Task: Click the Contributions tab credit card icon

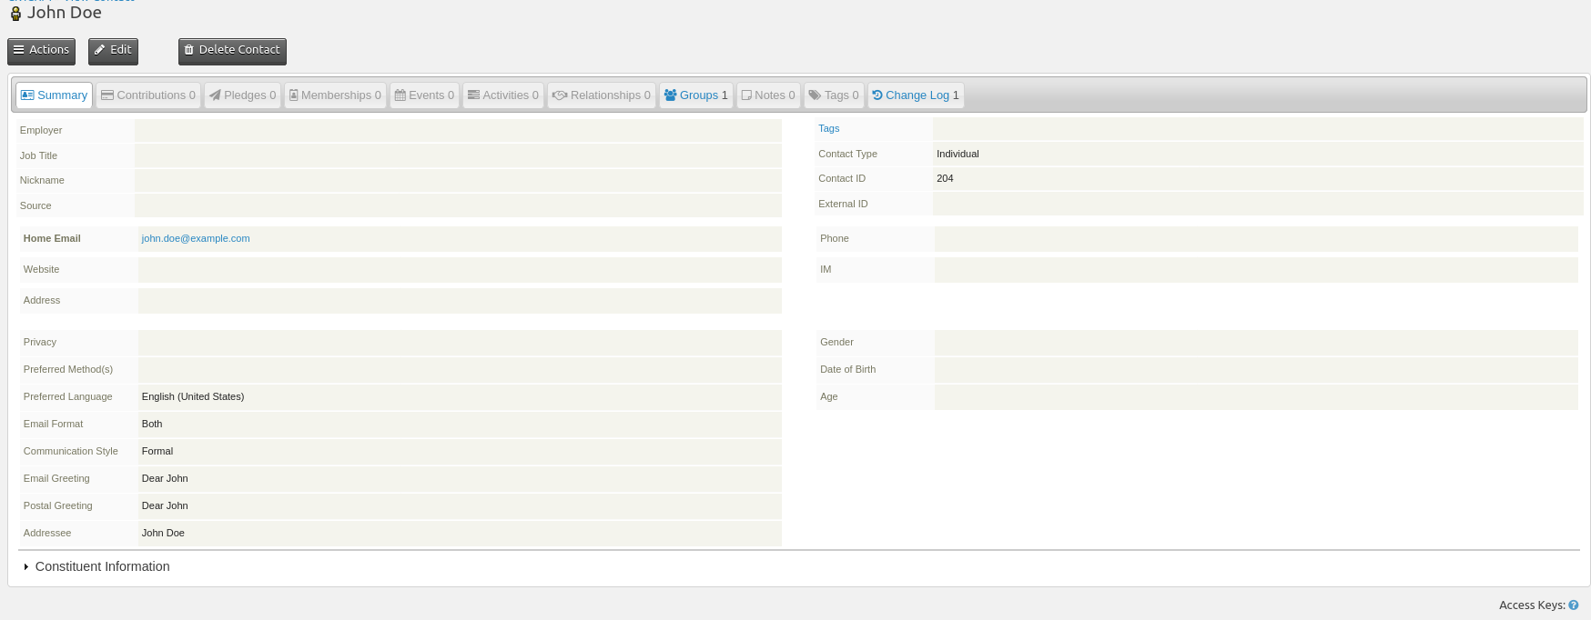Action: tap(107, 95)
